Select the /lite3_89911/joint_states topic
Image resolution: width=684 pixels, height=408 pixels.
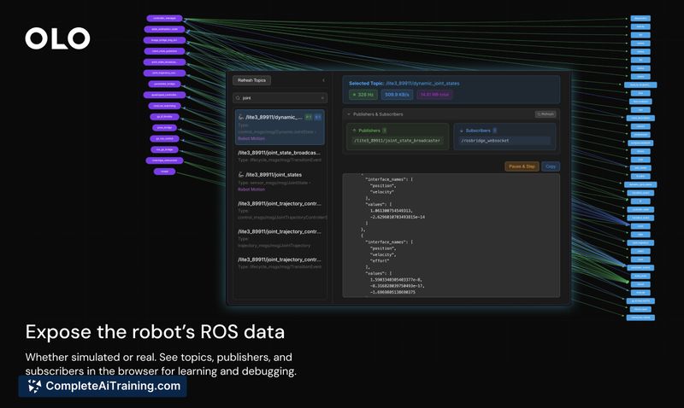tap(280, 182)
